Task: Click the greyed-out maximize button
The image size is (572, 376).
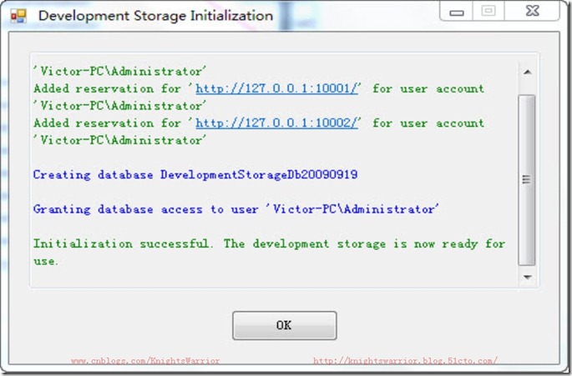Action: [488, 12]
